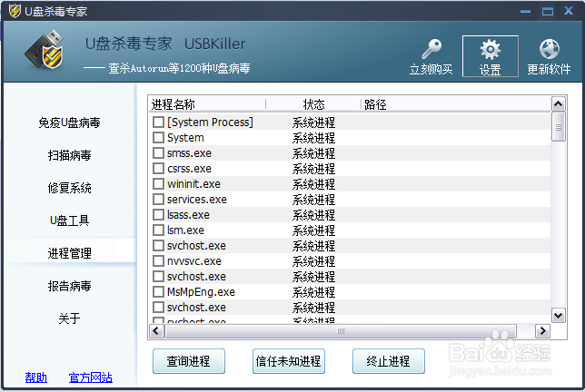Click the scroll up arrow of process list

coord(558,104)
